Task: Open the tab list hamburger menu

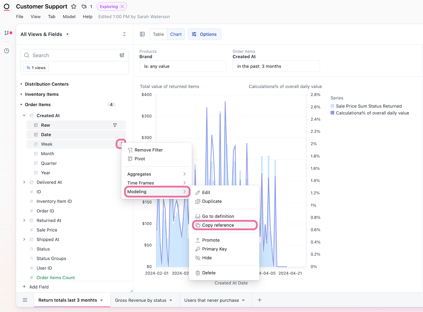Action: coord(25,300)
